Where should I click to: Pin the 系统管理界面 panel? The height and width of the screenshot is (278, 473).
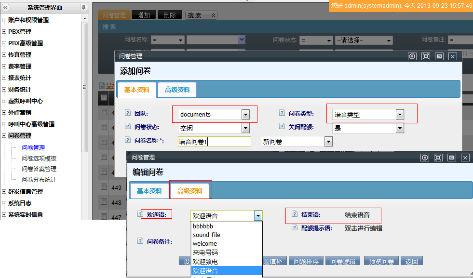pyautogui.click(x=83, y=7)
